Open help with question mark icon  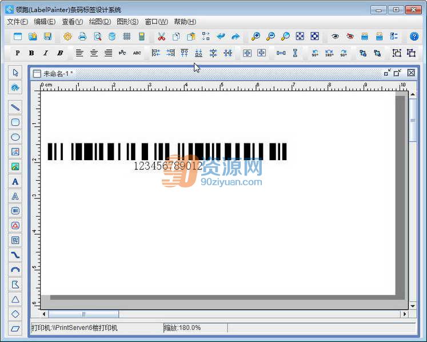(414, 36)
